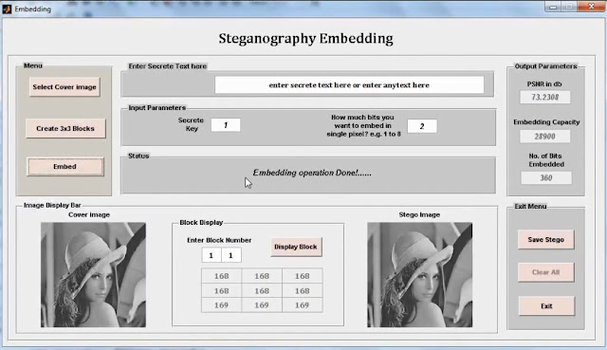Click the 'Stego Image' caption text
Viewport: 607px width, 350px height.
[419, 214]
